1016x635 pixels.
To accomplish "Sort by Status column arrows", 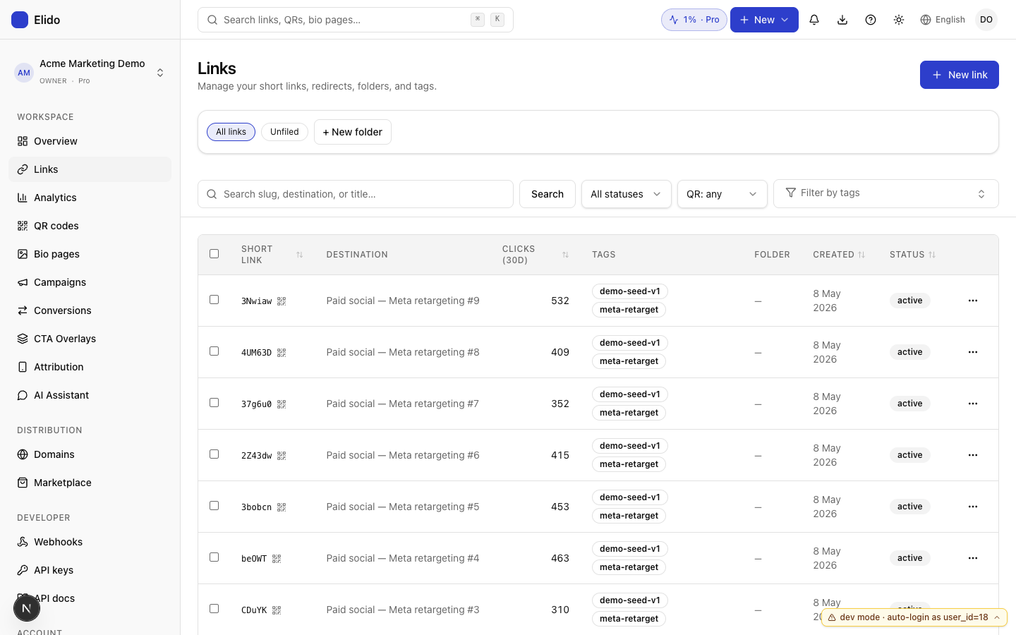I will pyautogui.click(x=932, y=255).
